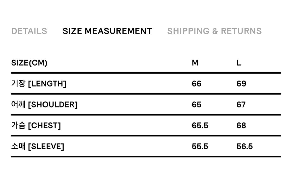This screenshot has width=292, height=180.
Task: Switch to SHIPPING & RETURNS tab
Action: 214,31
